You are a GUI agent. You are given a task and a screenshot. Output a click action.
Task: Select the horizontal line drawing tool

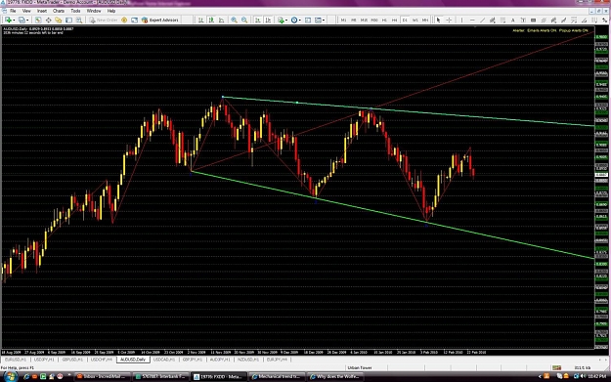tap(472, 20)
